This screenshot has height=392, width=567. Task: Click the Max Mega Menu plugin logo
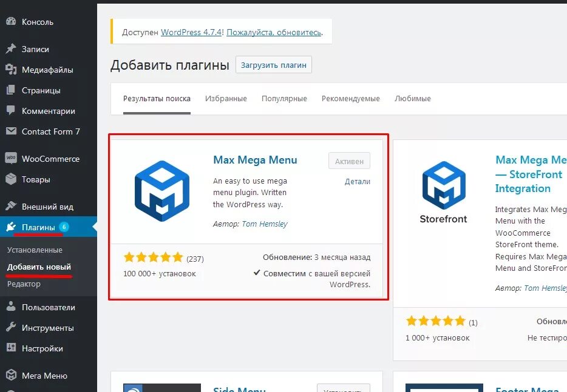[x=161, y=191]
